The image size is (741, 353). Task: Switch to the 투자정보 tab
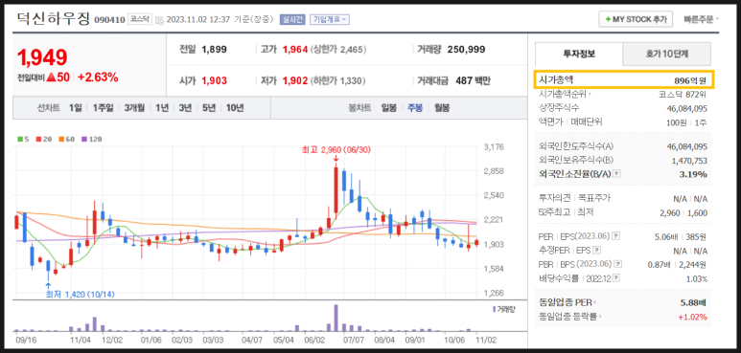(x=579, y=54)
